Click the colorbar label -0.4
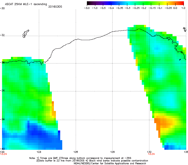The image size is (188, 165). tap(111, 8)
